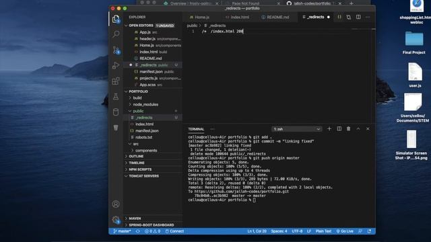Viewport: 431px width, 242px height.
Task: Click the Connect button in the status bar
Action: [174, 231]
